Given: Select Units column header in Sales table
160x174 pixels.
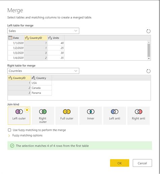Looking at the screenshot, I should tap(56, 38).
